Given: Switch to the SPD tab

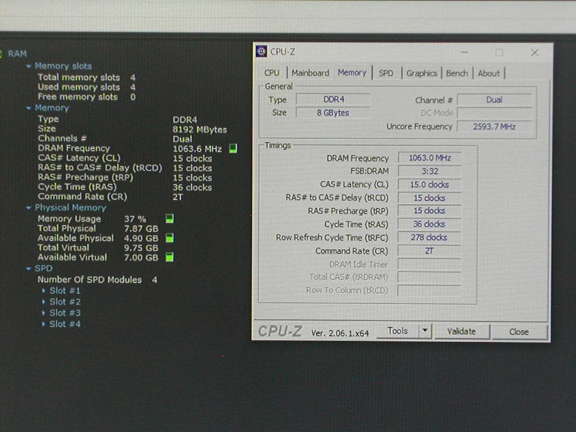Looking at the screenshot, I should click(x=386, y=73).
